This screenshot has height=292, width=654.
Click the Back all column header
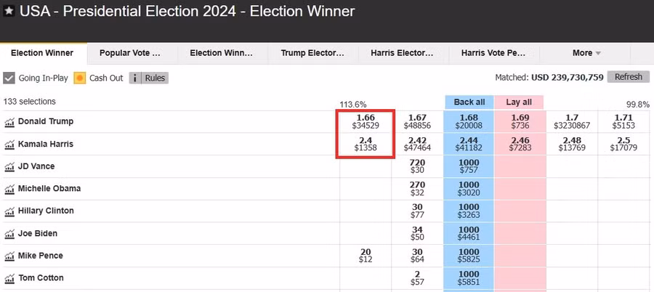[469, 102]
